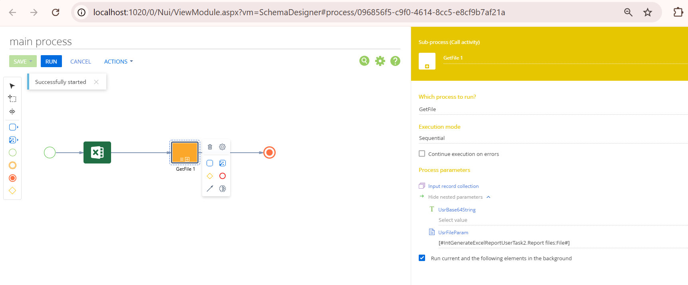Select the Excel report element on canvas
This screenshot has width=688, height=285.
point(97,152)
